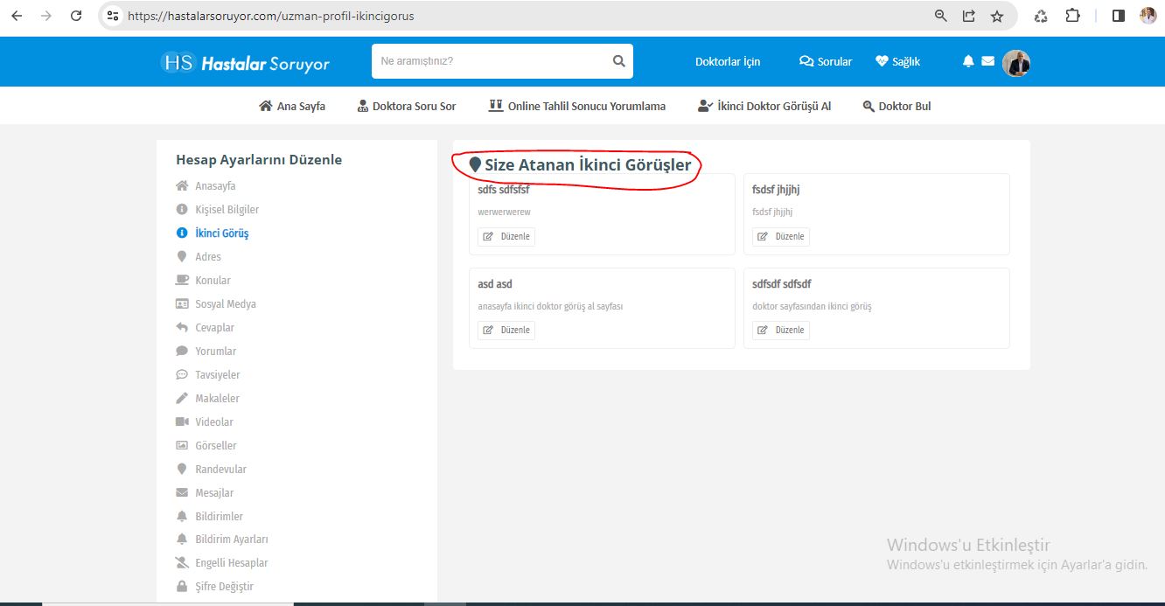Click the user profile avatar in header
Screen dimensions: 1165x606
pyautogui.click(x=1016, y=63)
